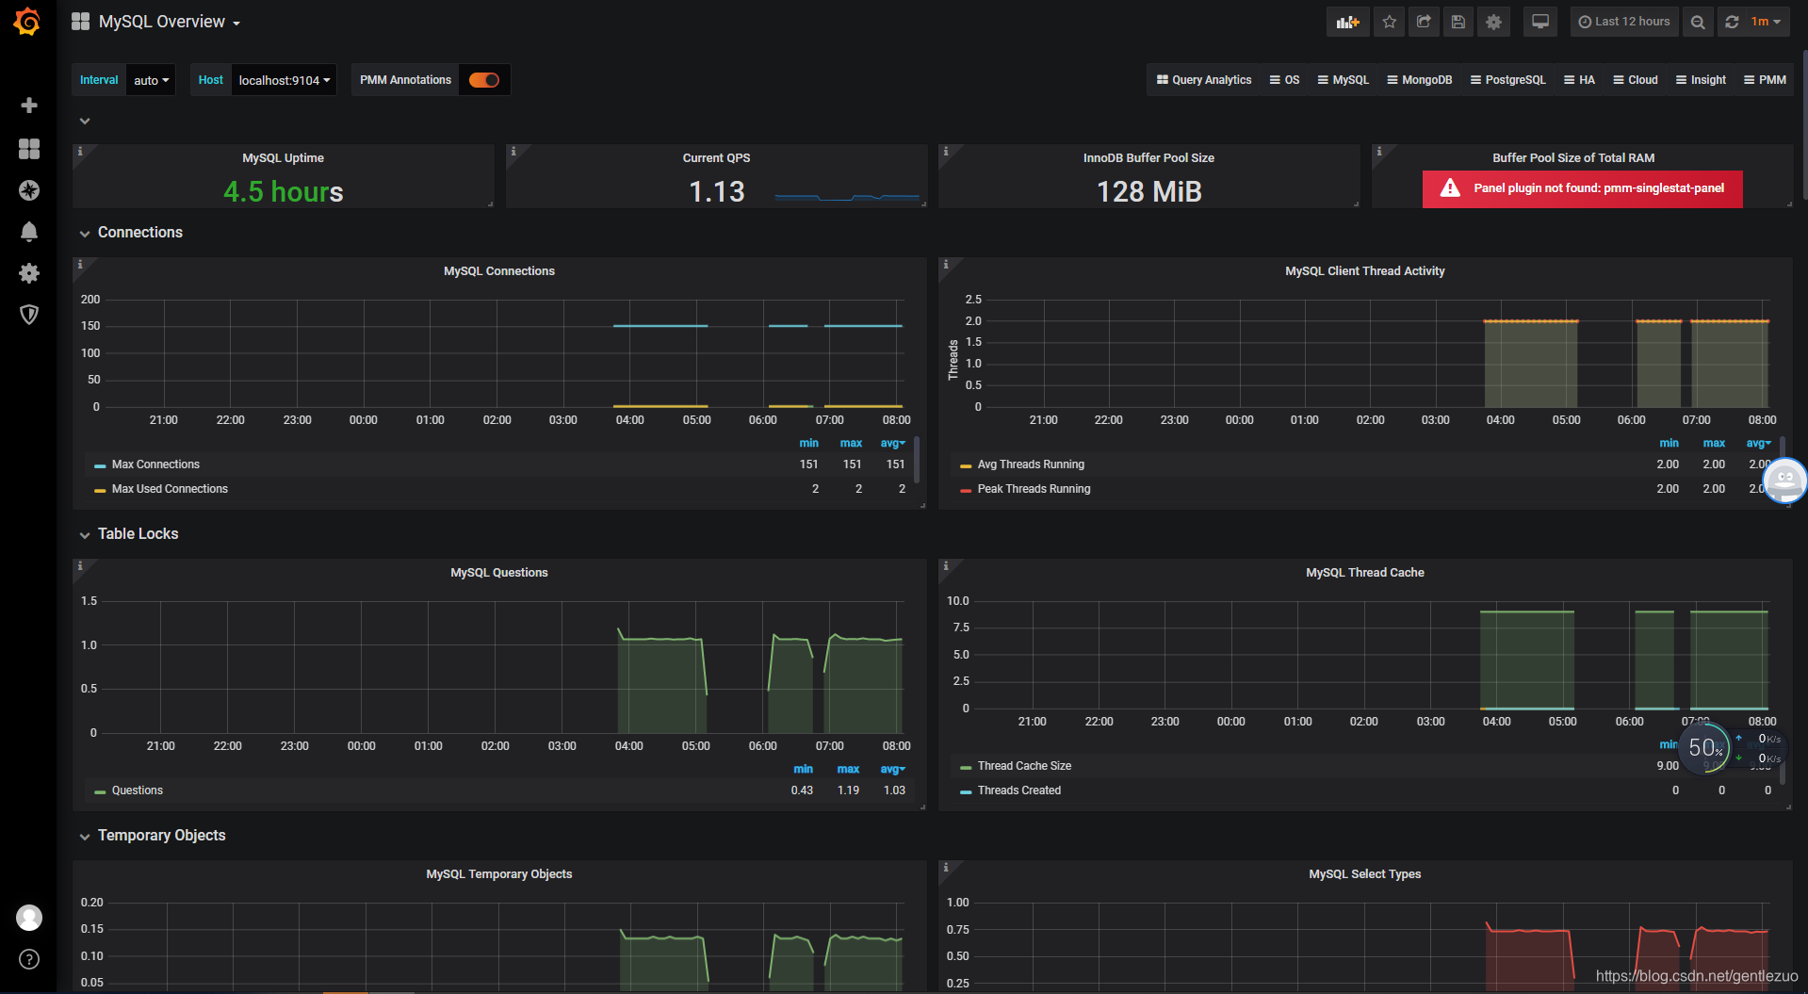The width and height of the screenshot is (1808, 994).
Task: Open Cloud dashboards menu
Action: pyautogui.click(x=1635, y=80)
